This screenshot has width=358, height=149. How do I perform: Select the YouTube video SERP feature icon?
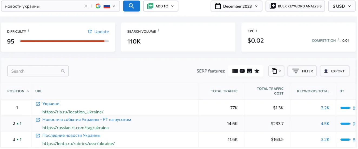point(242,71)
